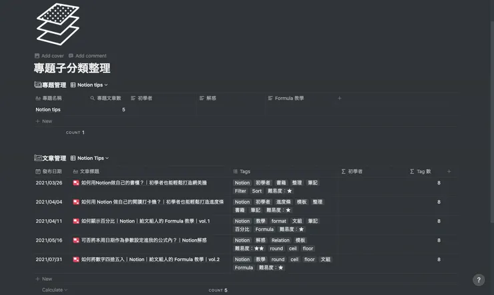Click the ceil tag in 2021/05/16 row
The image size is (494, 295).
point(292,248)
